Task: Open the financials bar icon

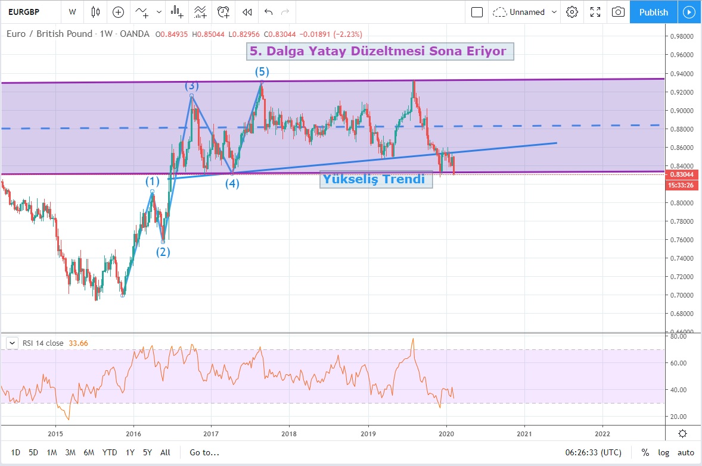Action: coord(177,12)
